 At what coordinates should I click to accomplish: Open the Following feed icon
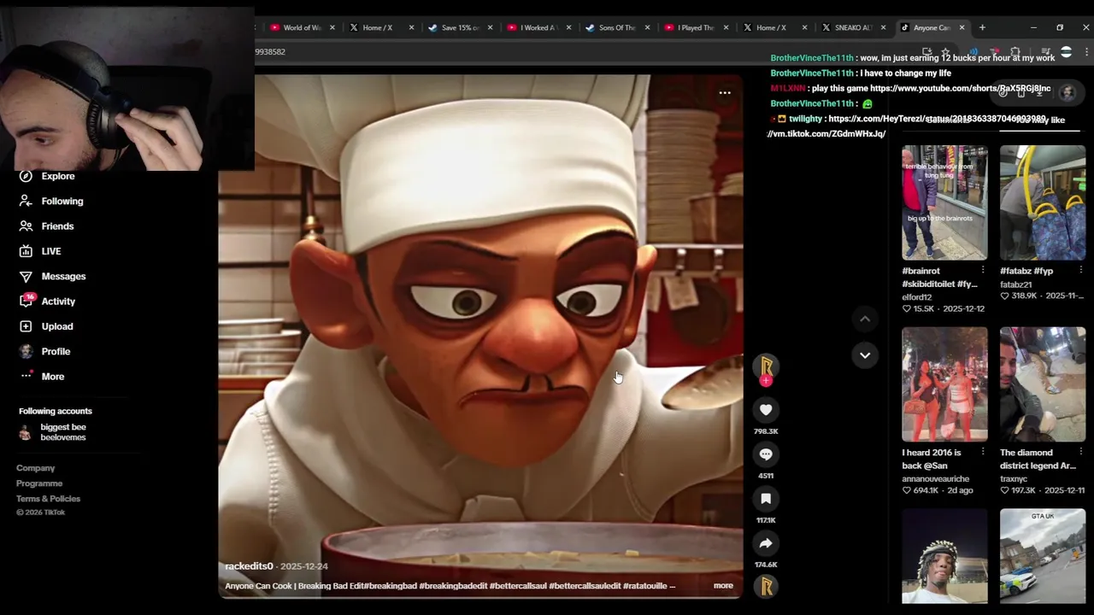pyautogui.click(x=26, y=201)
